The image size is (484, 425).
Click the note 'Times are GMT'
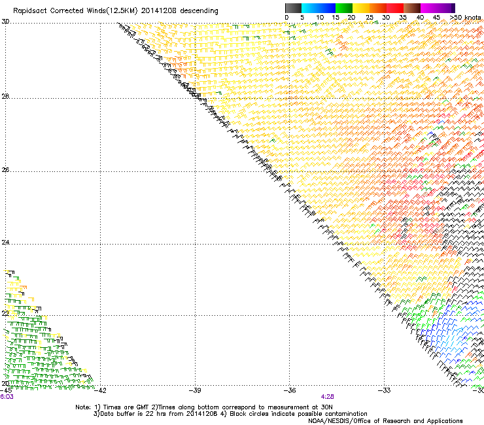(126, 407)
